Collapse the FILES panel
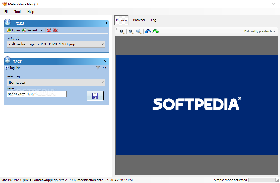Screen dimensions: 280x183 [106, 23]
